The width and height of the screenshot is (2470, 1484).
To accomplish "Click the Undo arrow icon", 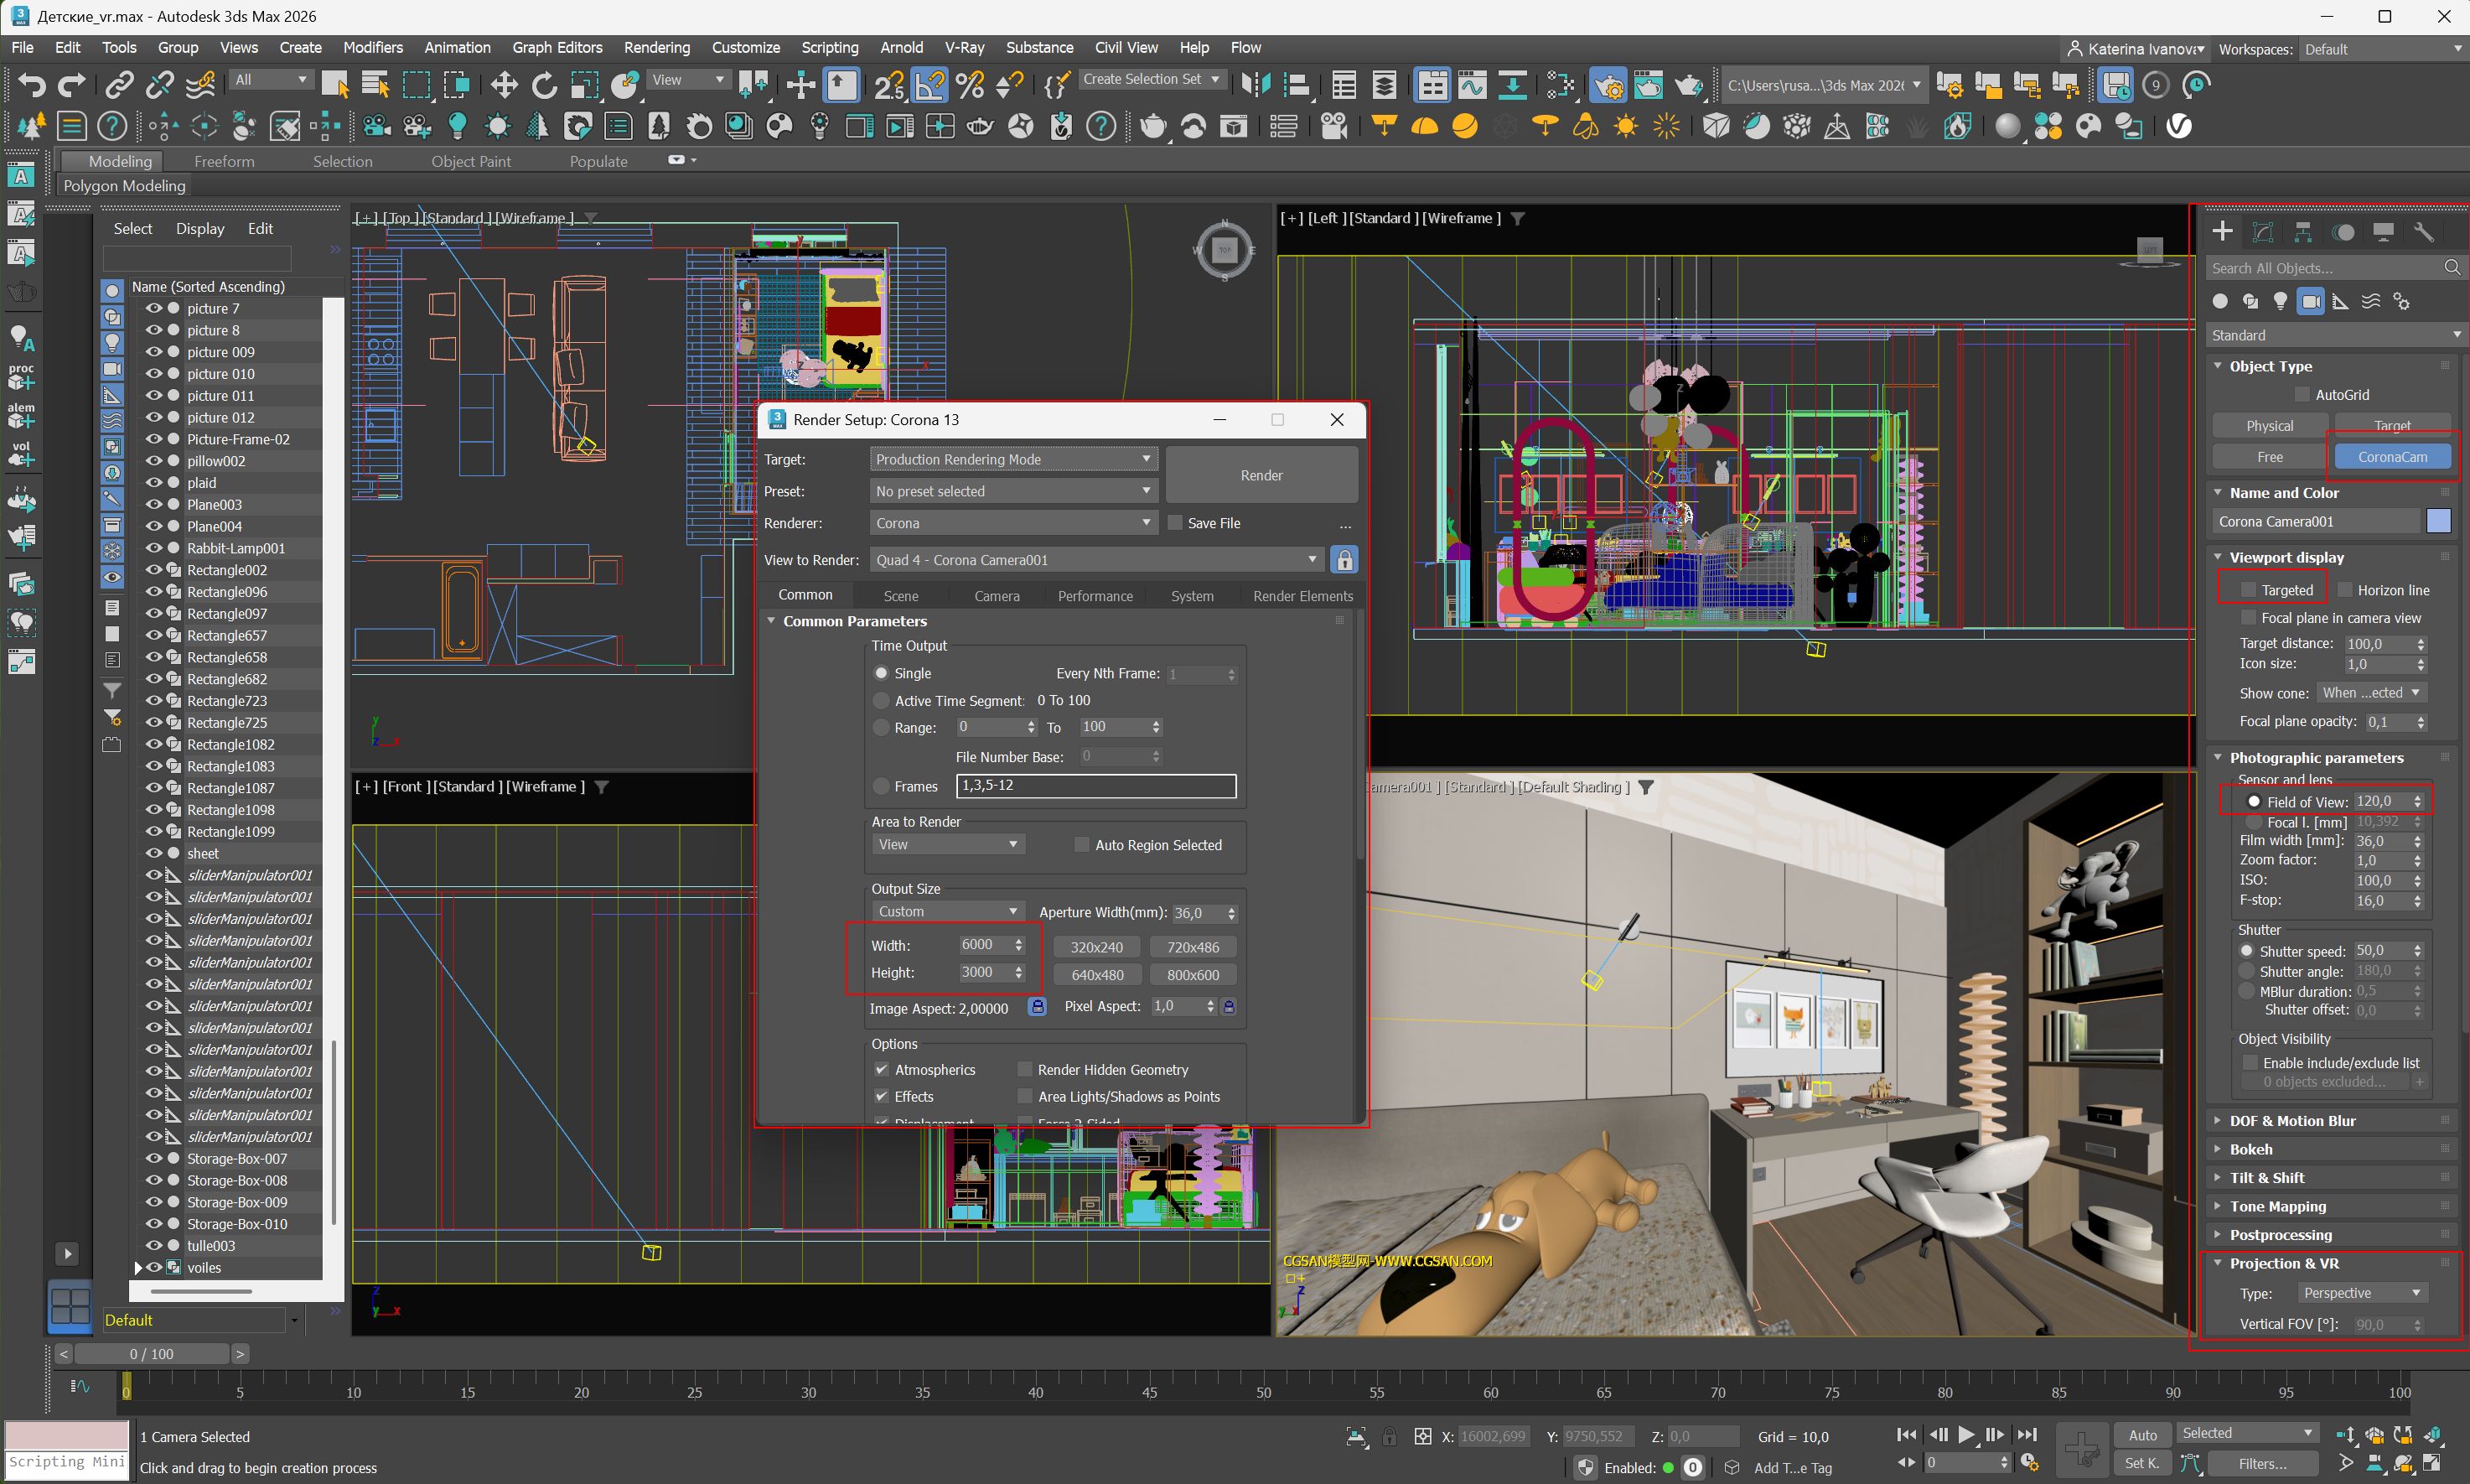I will pos(31,85).
